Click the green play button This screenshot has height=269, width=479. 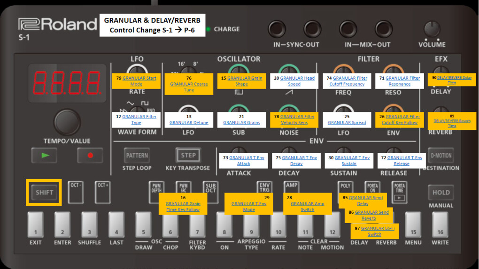[x=44, y=155]
